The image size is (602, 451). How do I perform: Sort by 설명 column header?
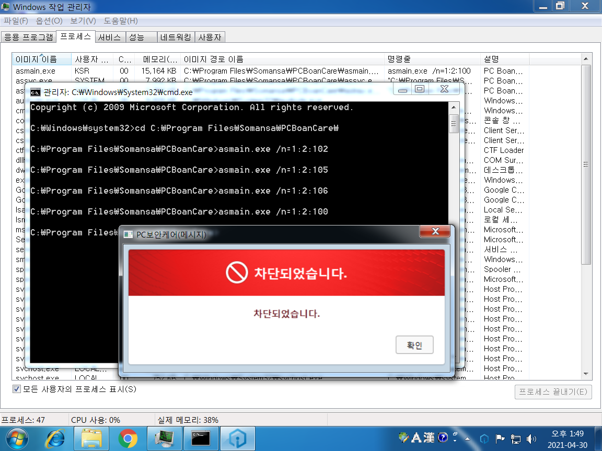(x=504, y=59)
